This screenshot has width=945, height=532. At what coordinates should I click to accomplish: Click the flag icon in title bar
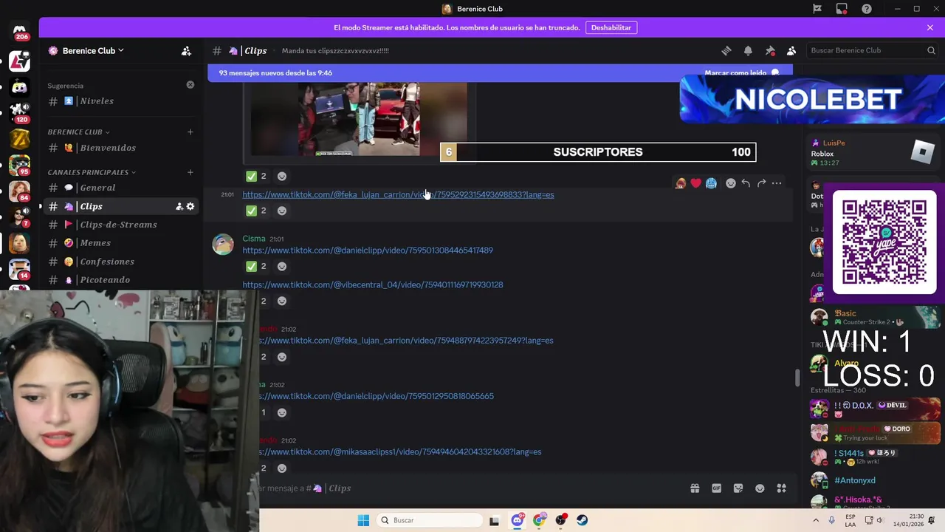point(817,9)
